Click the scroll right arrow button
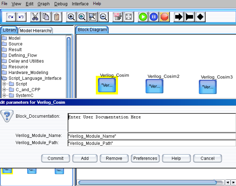The height and width of the screenshot is (186, 236). click(x=233, y=182)
